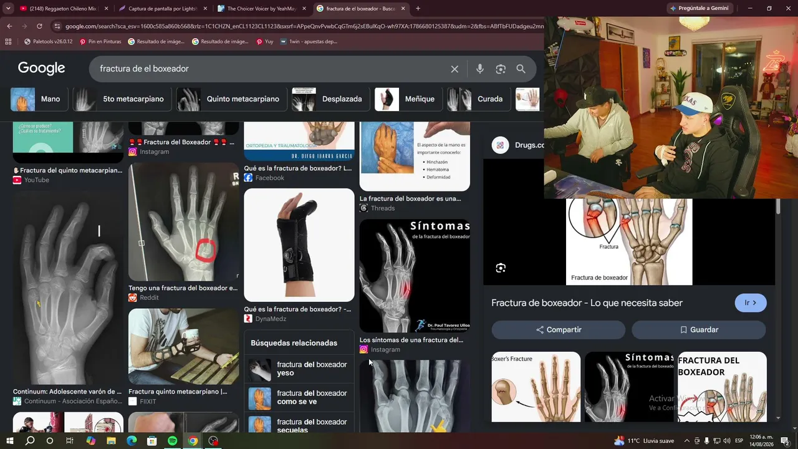Save the image with Guardar button
The width and height of the screenshot is (798, 449).
tap(698, 330)
